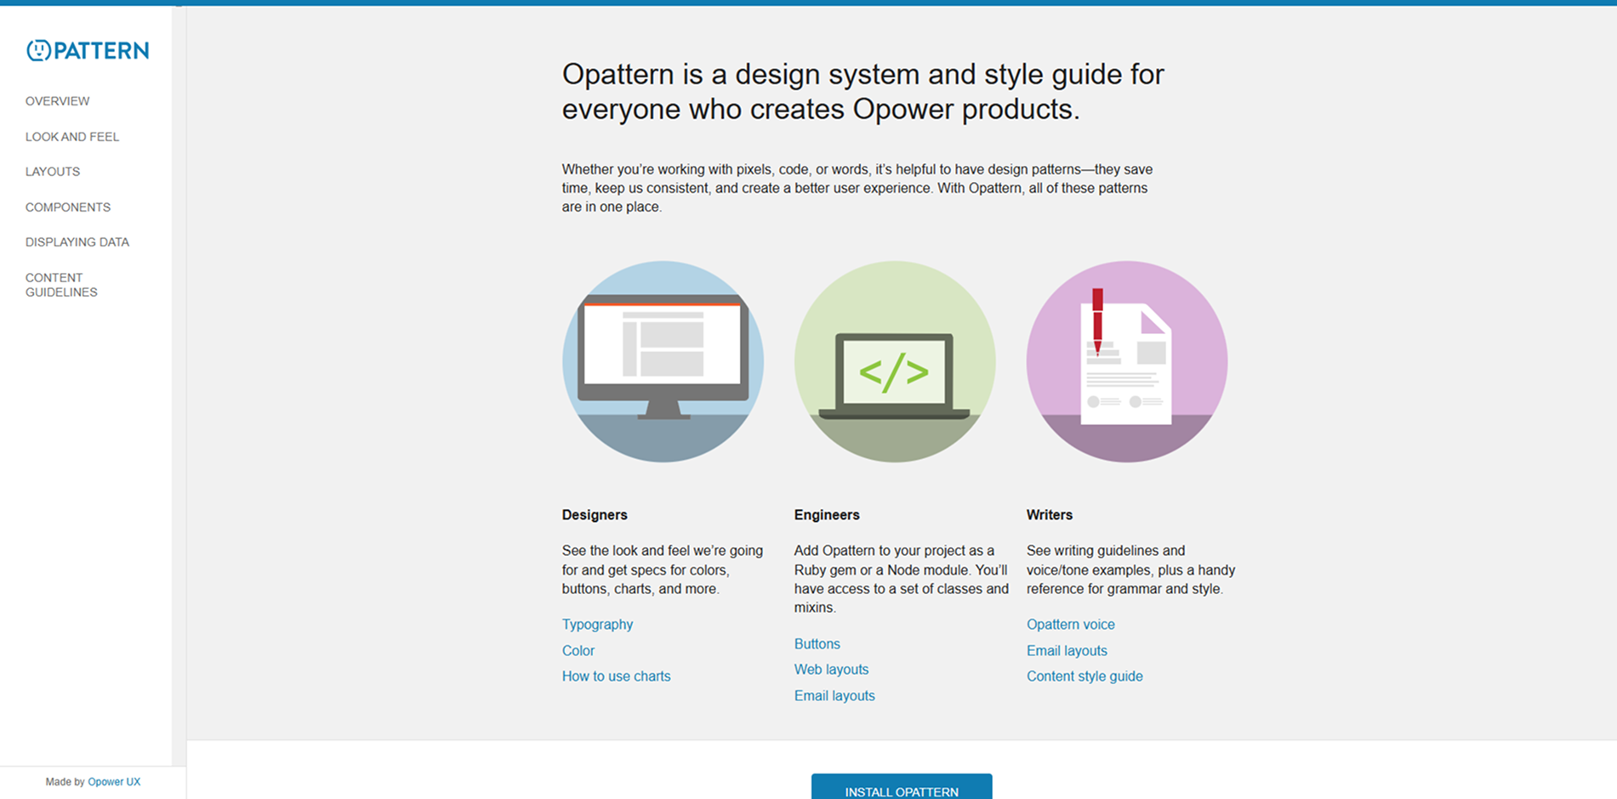
Task: Open Displaying Data section
Action: coord(77,242)
